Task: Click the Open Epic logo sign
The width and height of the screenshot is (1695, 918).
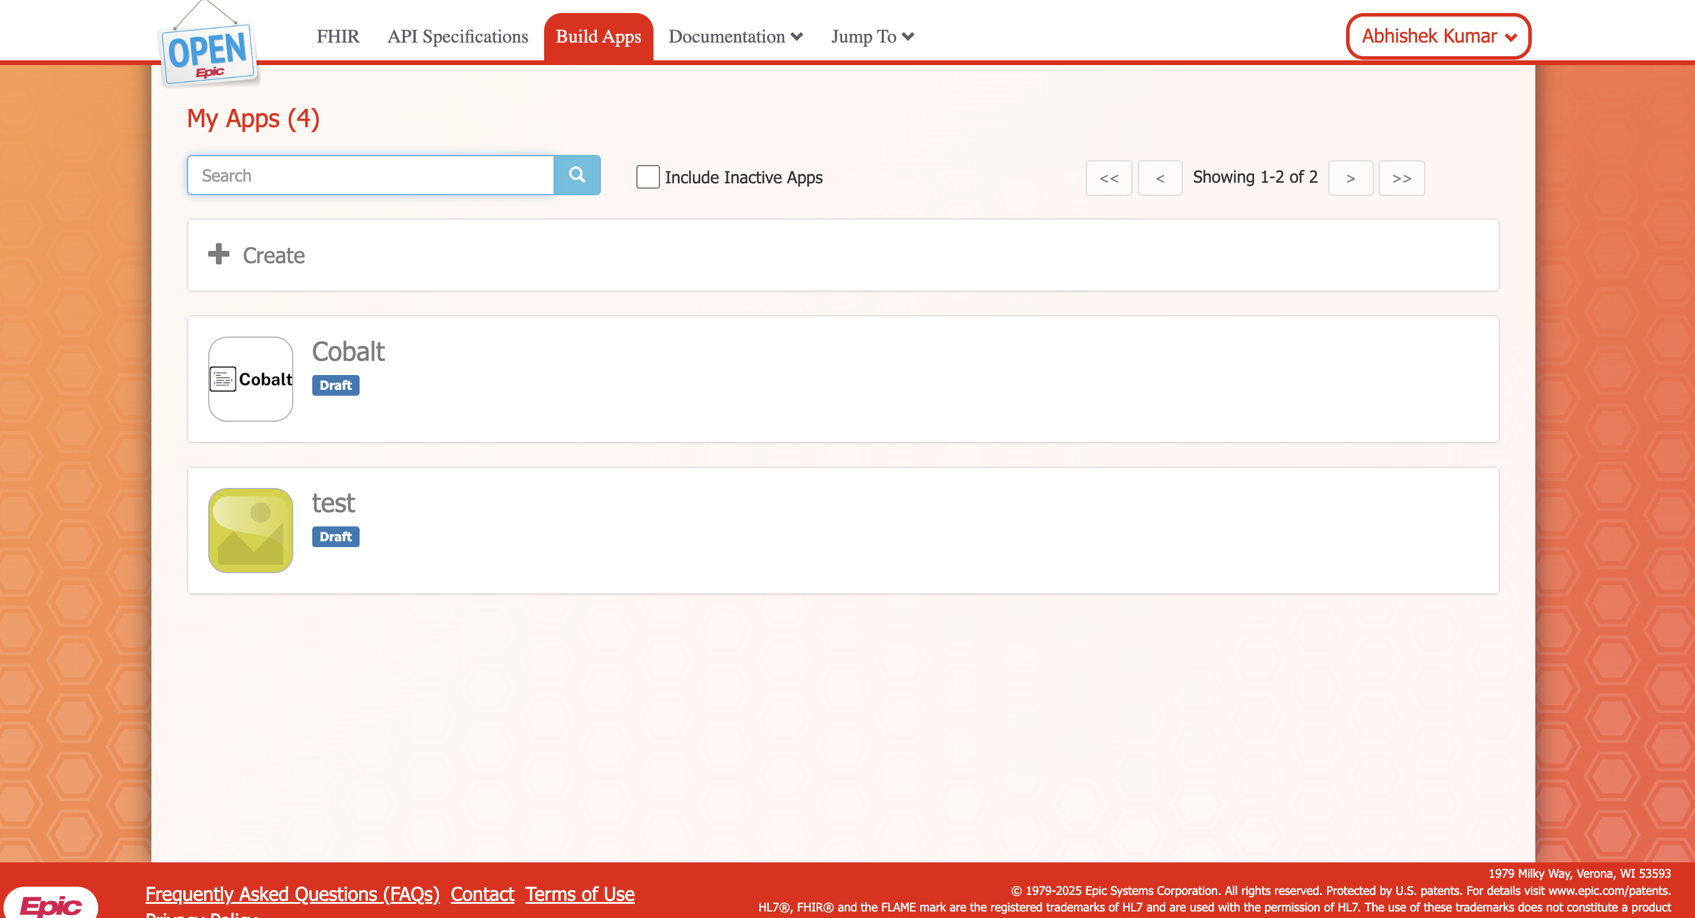Action: 208,54
